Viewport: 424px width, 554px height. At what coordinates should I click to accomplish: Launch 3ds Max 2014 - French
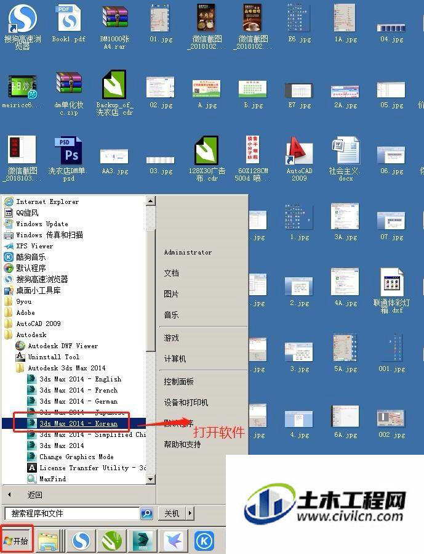[x=78, y=391]
